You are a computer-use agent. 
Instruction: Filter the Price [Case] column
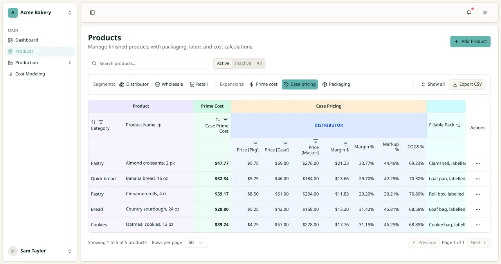point(286,144)
